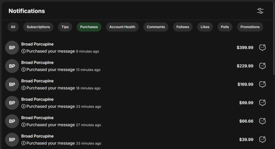Click the $66.66 amount
The width and height of the screenshot is (275, 149).
(246, 121)
